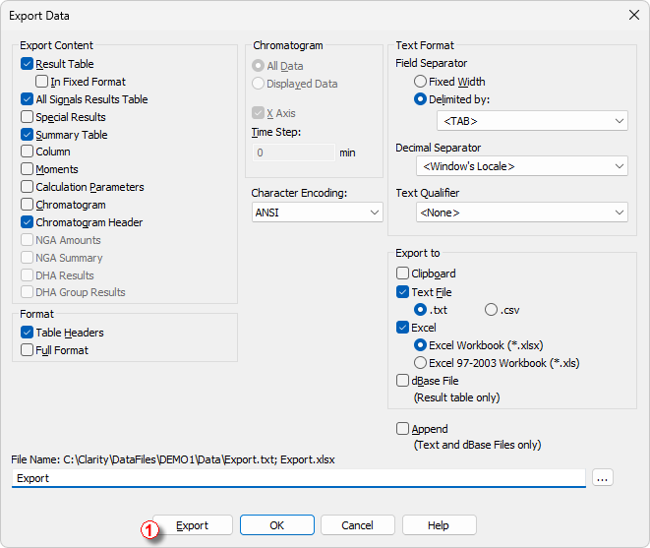Choose the .csv text file format
The width and height of the screenshot is (650, 548).
coord(491,310)
